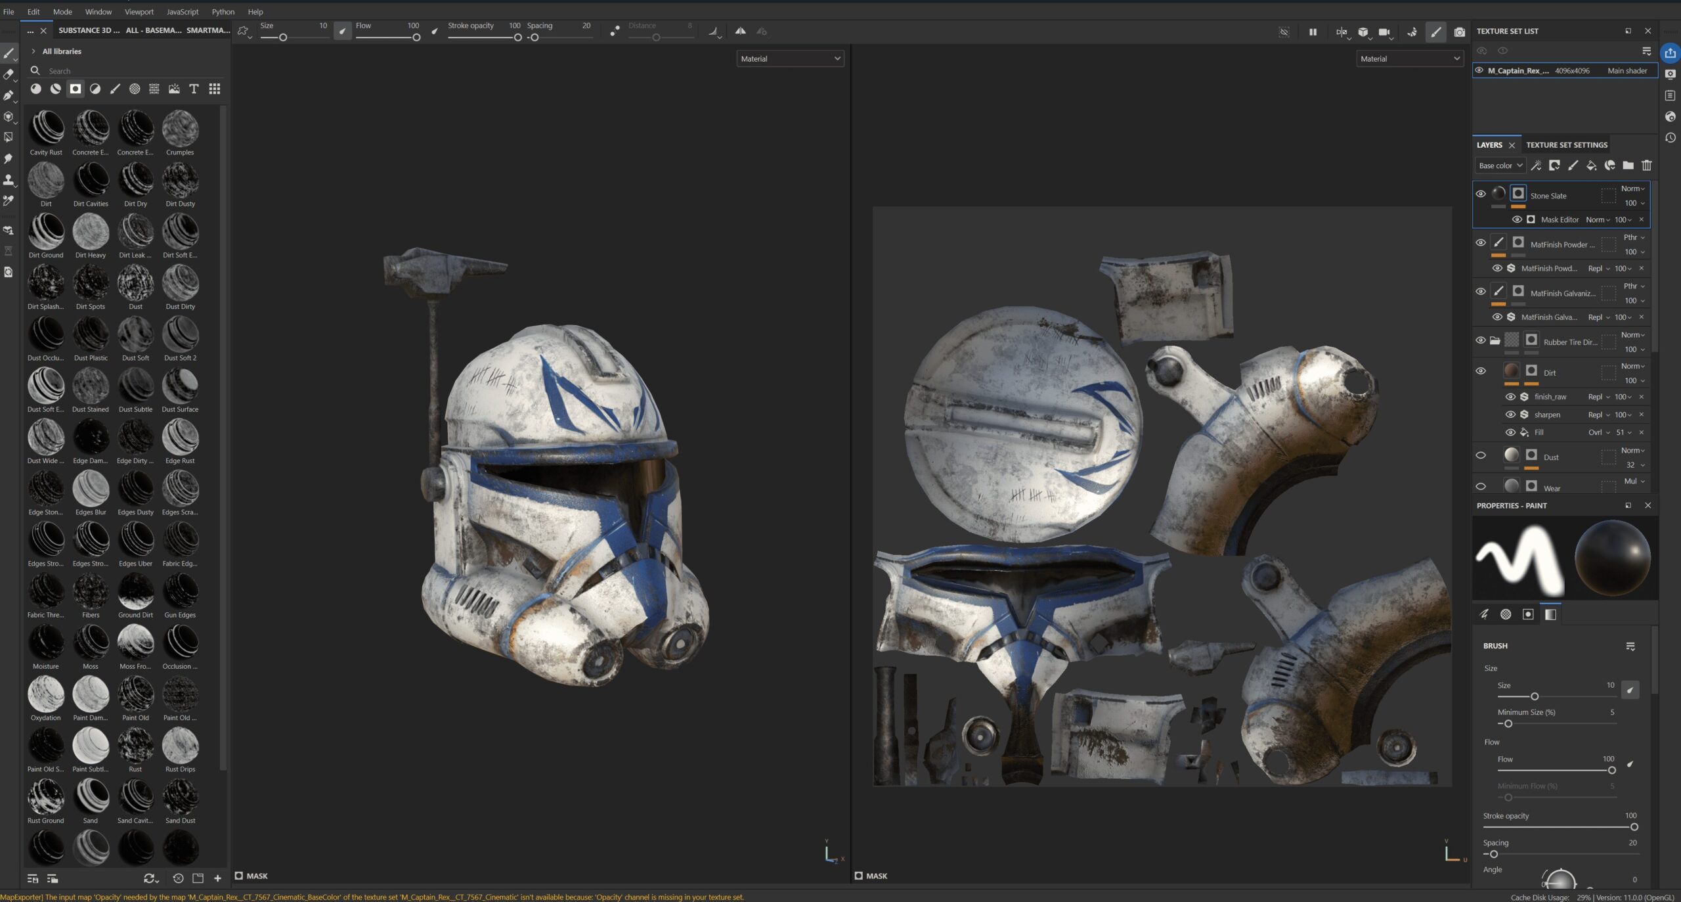Hide the Stone Slate layer
The width and height of the screenshot is (1681, 902).
click(1480, 194)
